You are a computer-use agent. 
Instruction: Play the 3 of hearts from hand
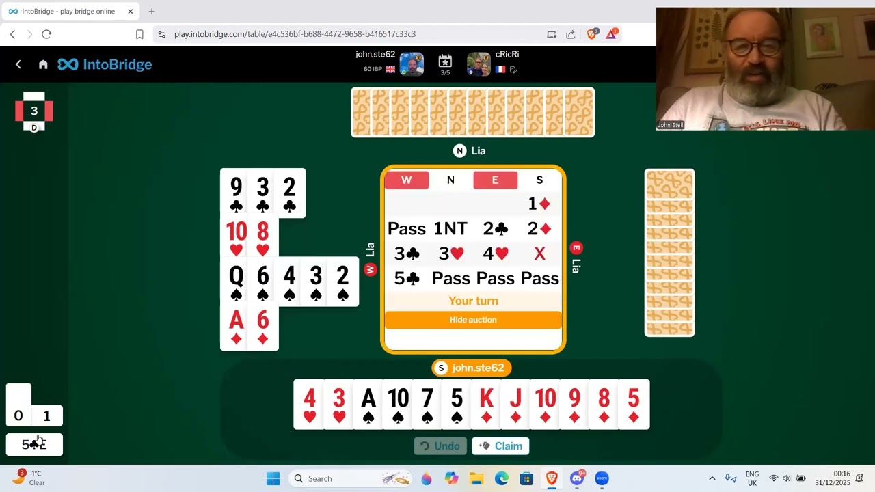click(x=338, y=405)
